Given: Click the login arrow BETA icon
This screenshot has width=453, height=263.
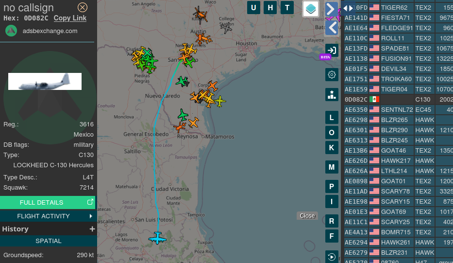Looking at the screenshot, I should pyautogui.click(x=332, y=51).
